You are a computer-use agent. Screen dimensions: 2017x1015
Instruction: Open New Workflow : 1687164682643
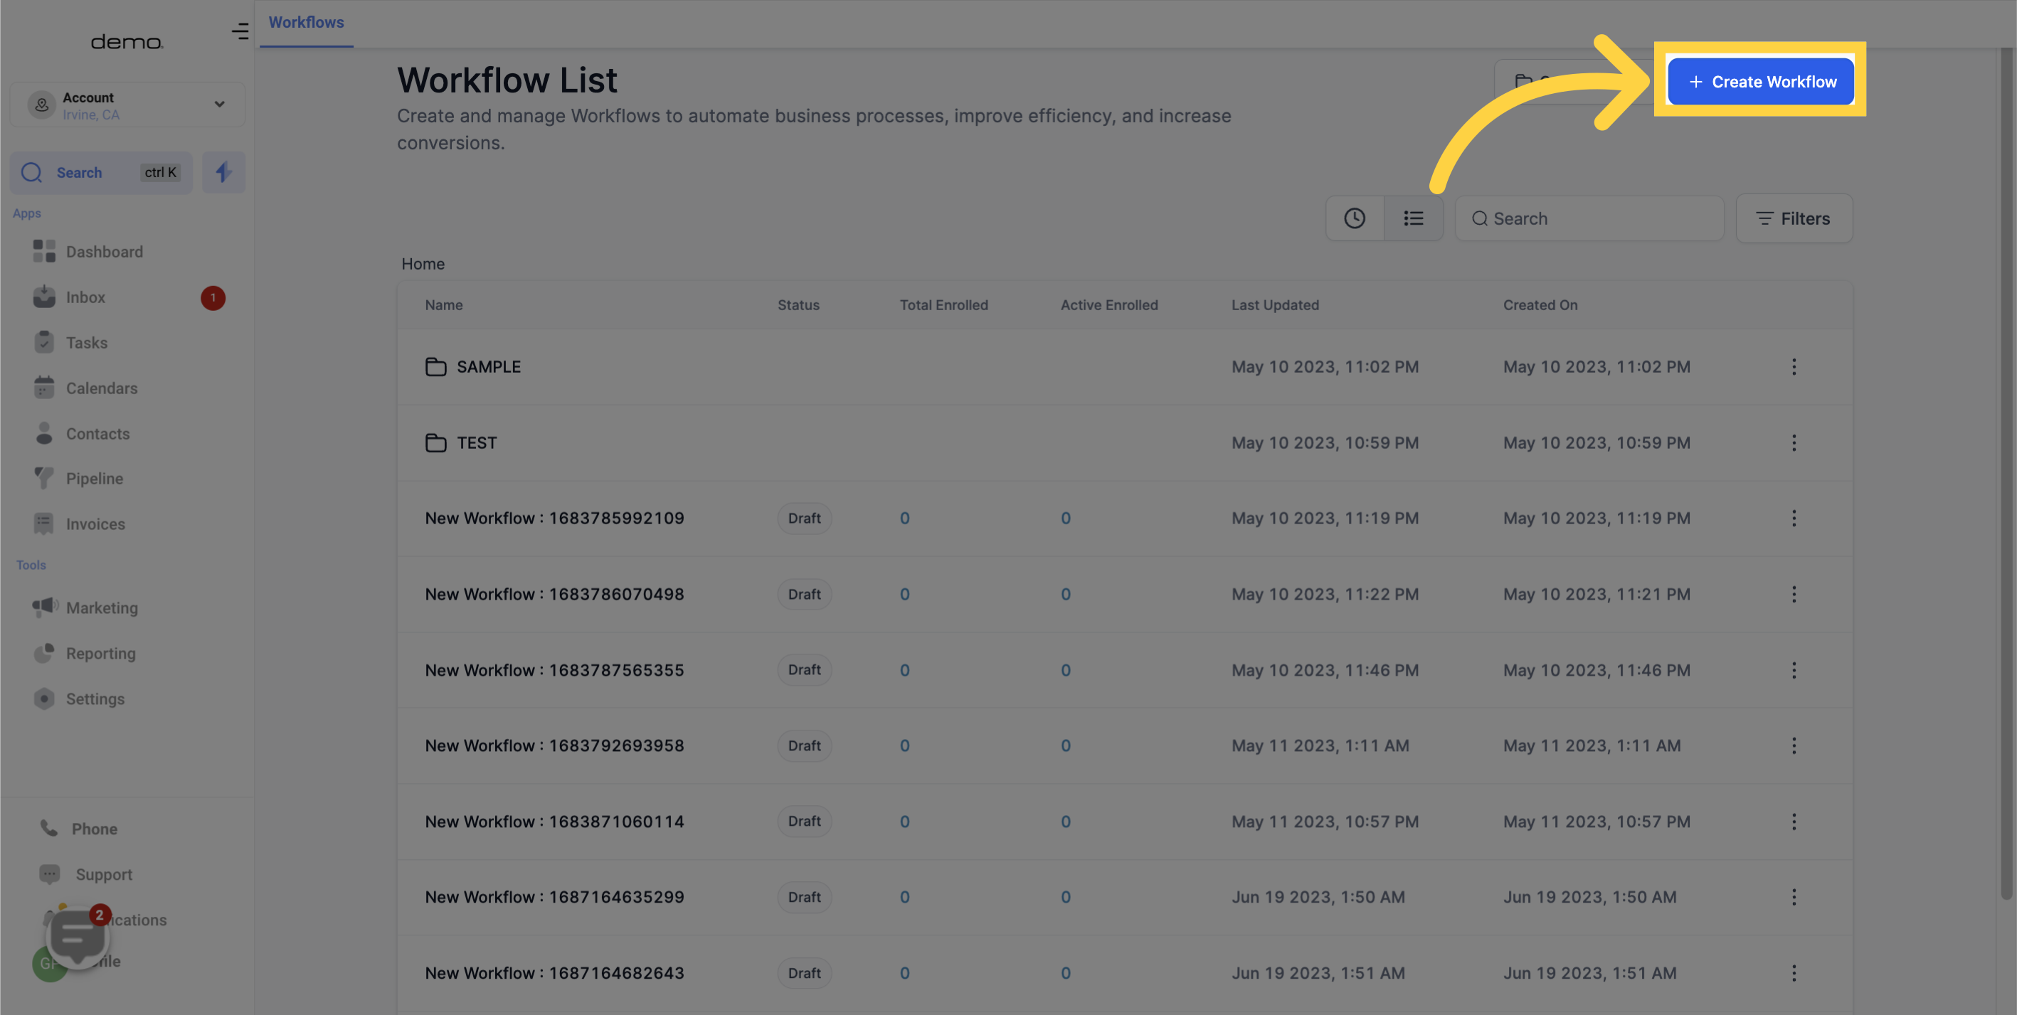[x=554, y=973]
